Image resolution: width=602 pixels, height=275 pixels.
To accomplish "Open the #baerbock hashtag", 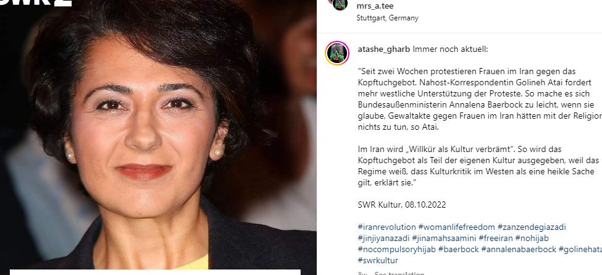I will click(458, 249).
